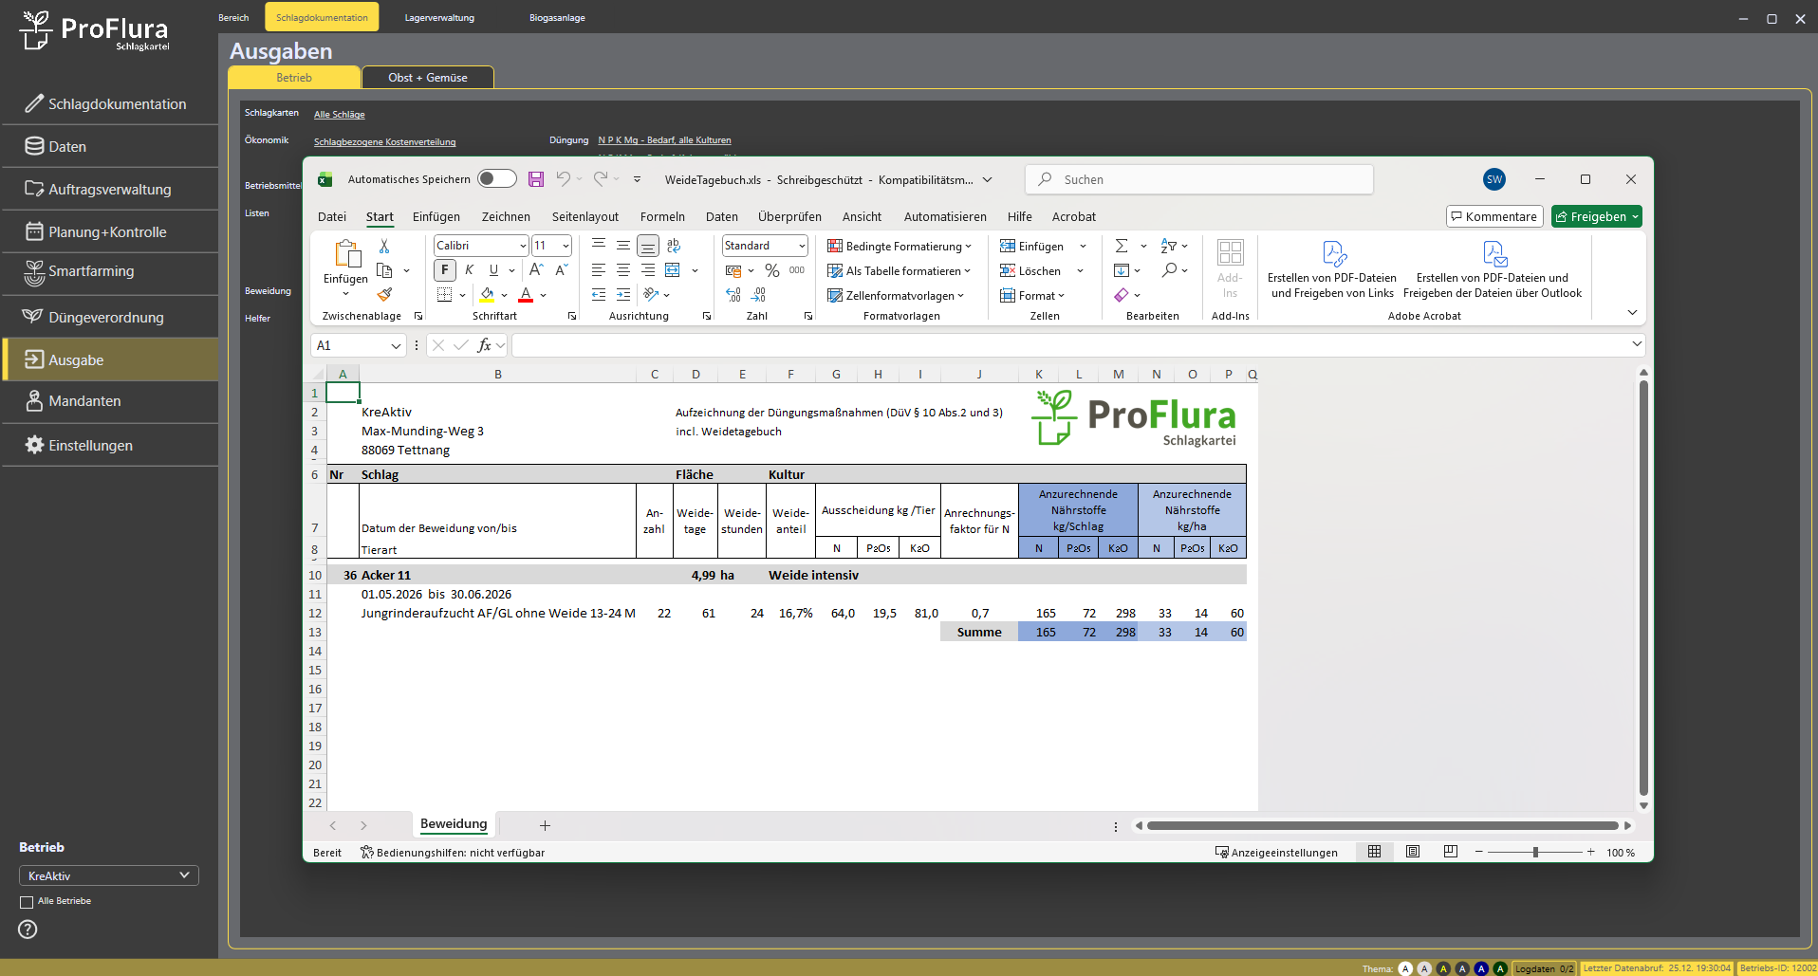The image size is (1818, 976).
Task: Click the Freigeben button
Action: click(x=1596, y=217)
